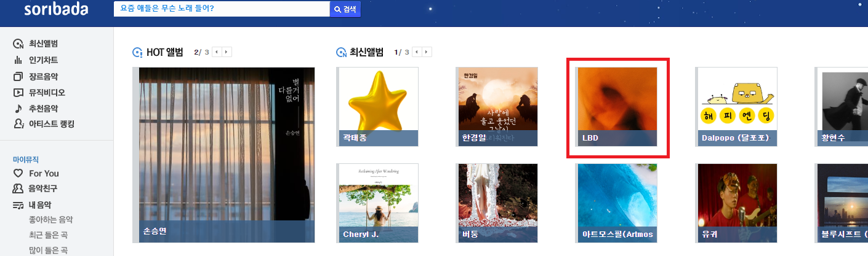The height and width of the screenshot is (256, 868).
Task: Click the soribada logo
Action: pos(56,10)
